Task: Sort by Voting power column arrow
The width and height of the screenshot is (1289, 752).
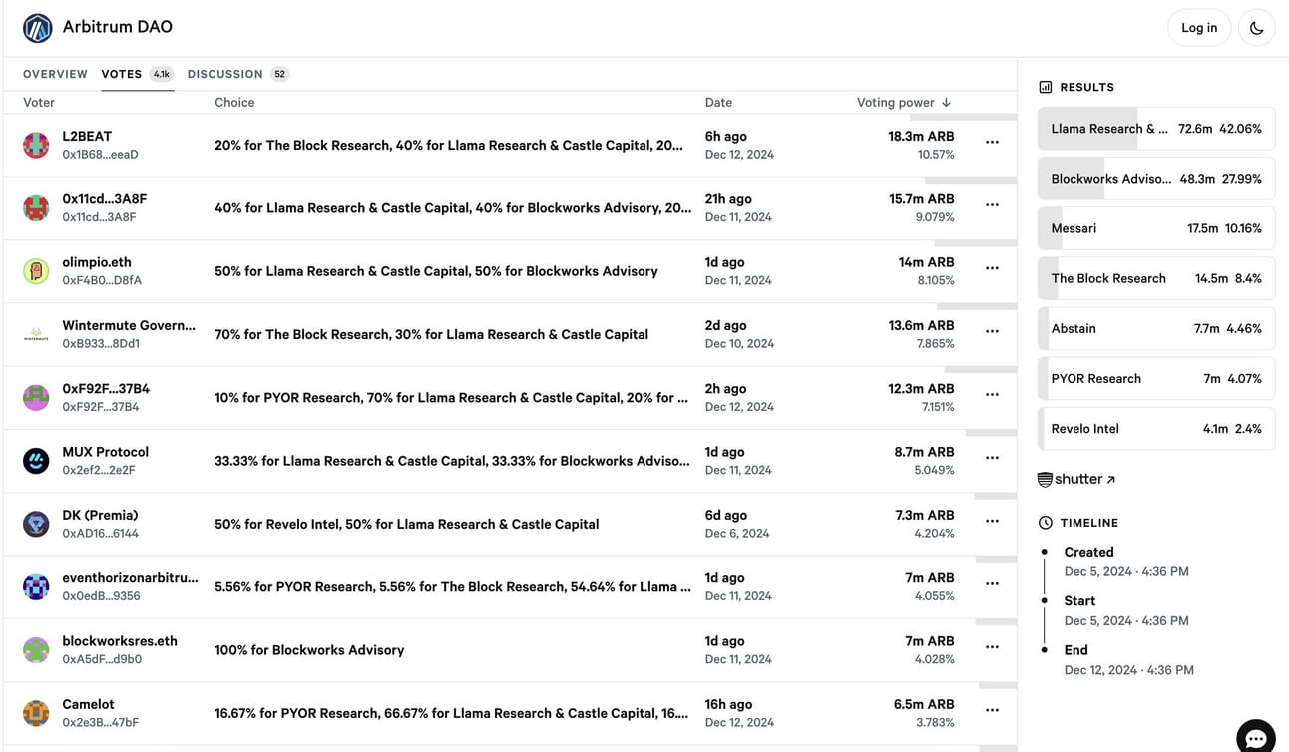Action: (x=946, y=102)
